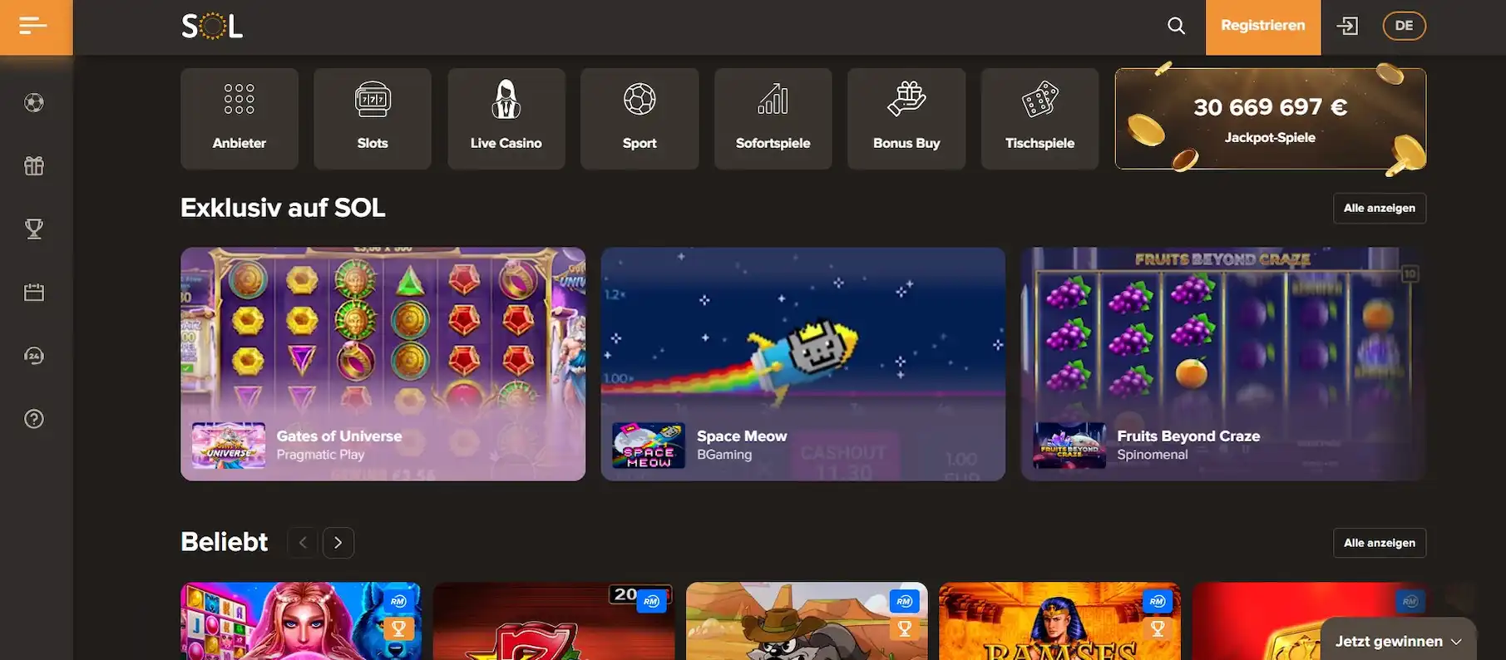The image size is (1506, 660).
Task: Open the red sevens game thumbnail
Action: 554,621
